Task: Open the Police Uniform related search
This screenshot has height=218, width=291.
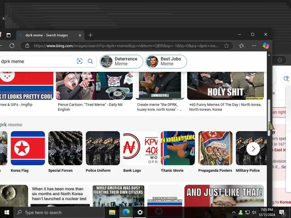Action: (x=103, y=152)
